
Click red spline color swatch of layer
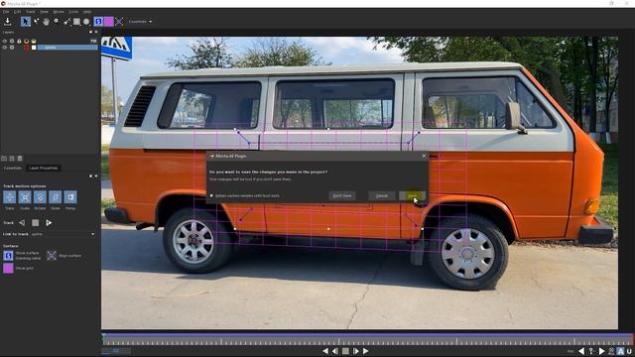pos(27,48)
